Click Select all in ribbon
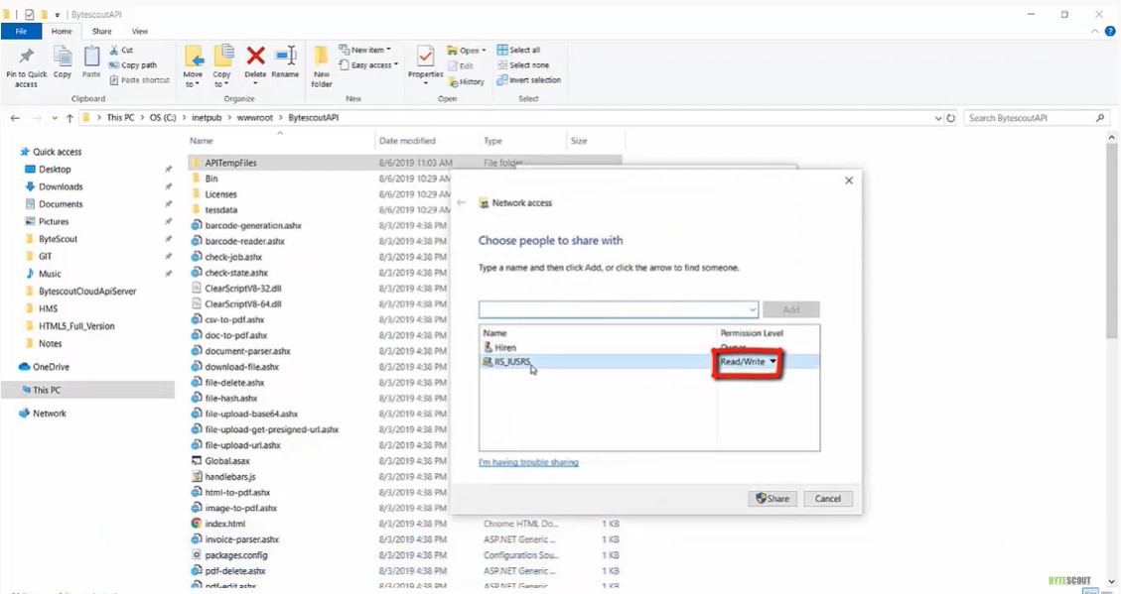 pyautogui.click(x=518, y=50)
